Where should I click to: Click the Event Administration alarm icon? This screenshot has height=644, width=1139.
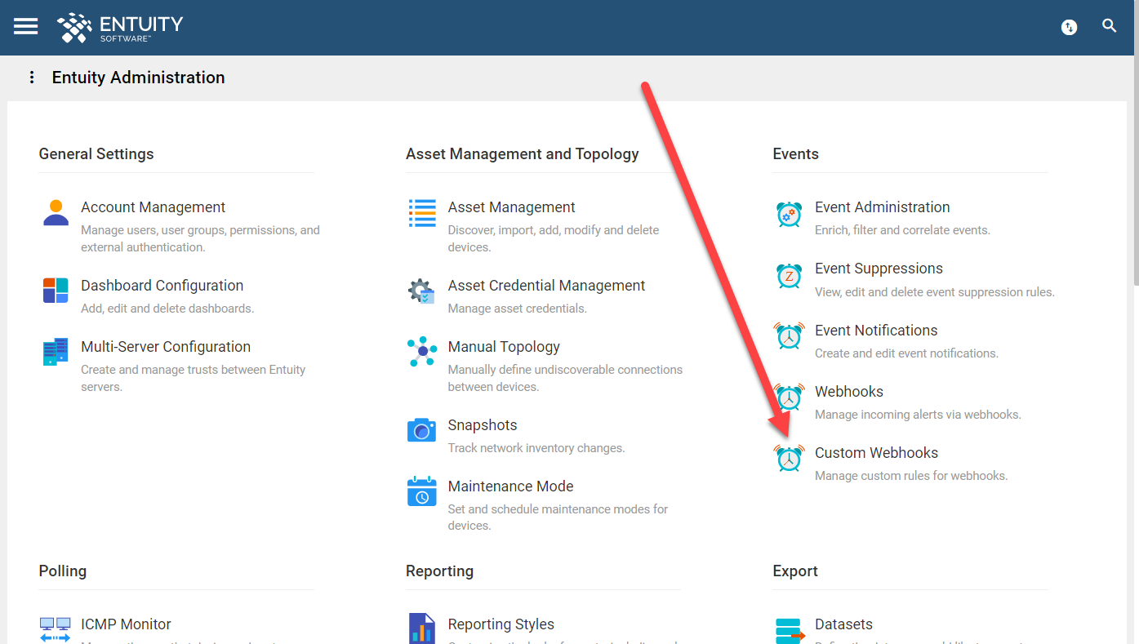[788, 213]
